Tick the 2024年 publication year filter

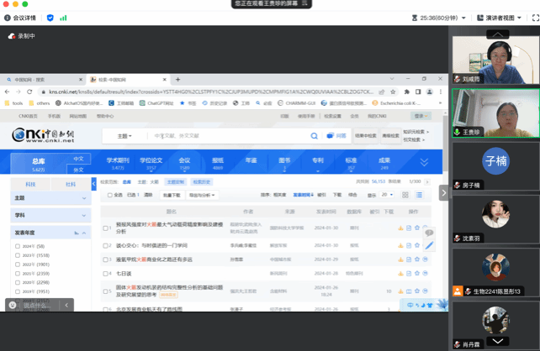tap(19, 246)
